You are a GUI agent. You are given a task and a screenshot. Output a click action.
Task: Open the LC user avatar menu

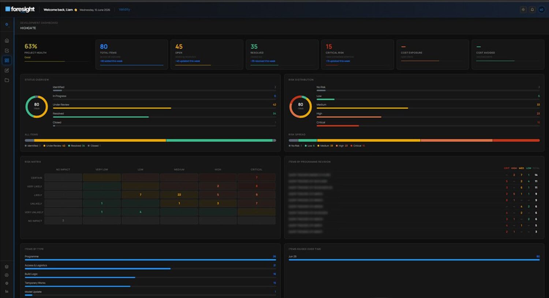point(541,9)
